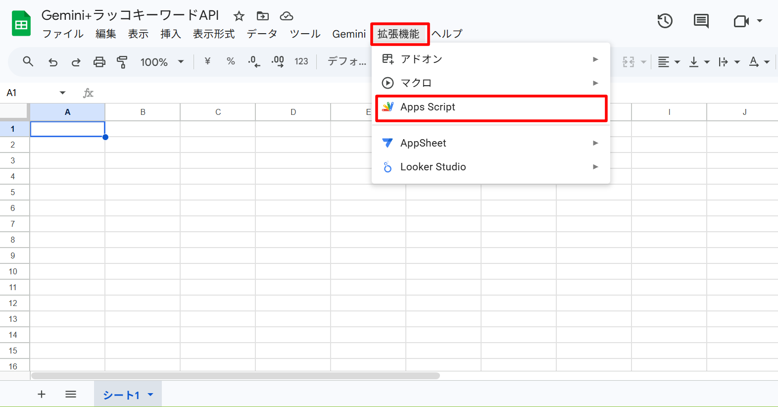Start a Meet call camera icon
Image resolution: width=778 pixels, height=407 pixels.
(x=741, y=21)
